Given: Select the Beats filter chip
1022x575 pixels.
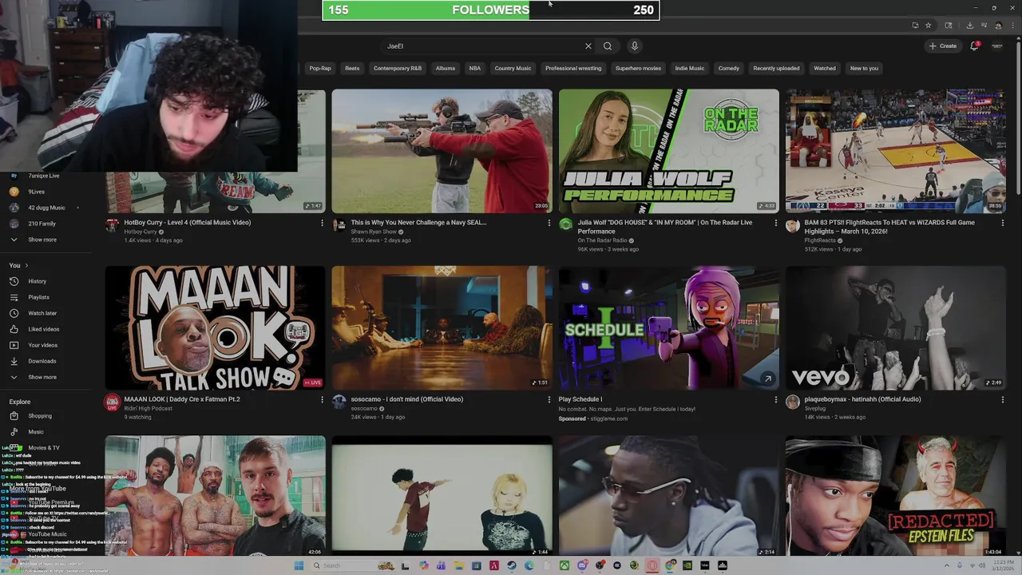Looking at the screenshot, I should (352, 69).
